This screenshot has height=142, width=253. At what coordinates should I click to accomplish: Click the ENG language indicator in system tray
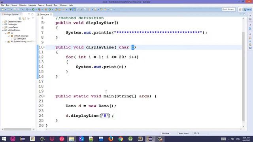pos(238,139)
